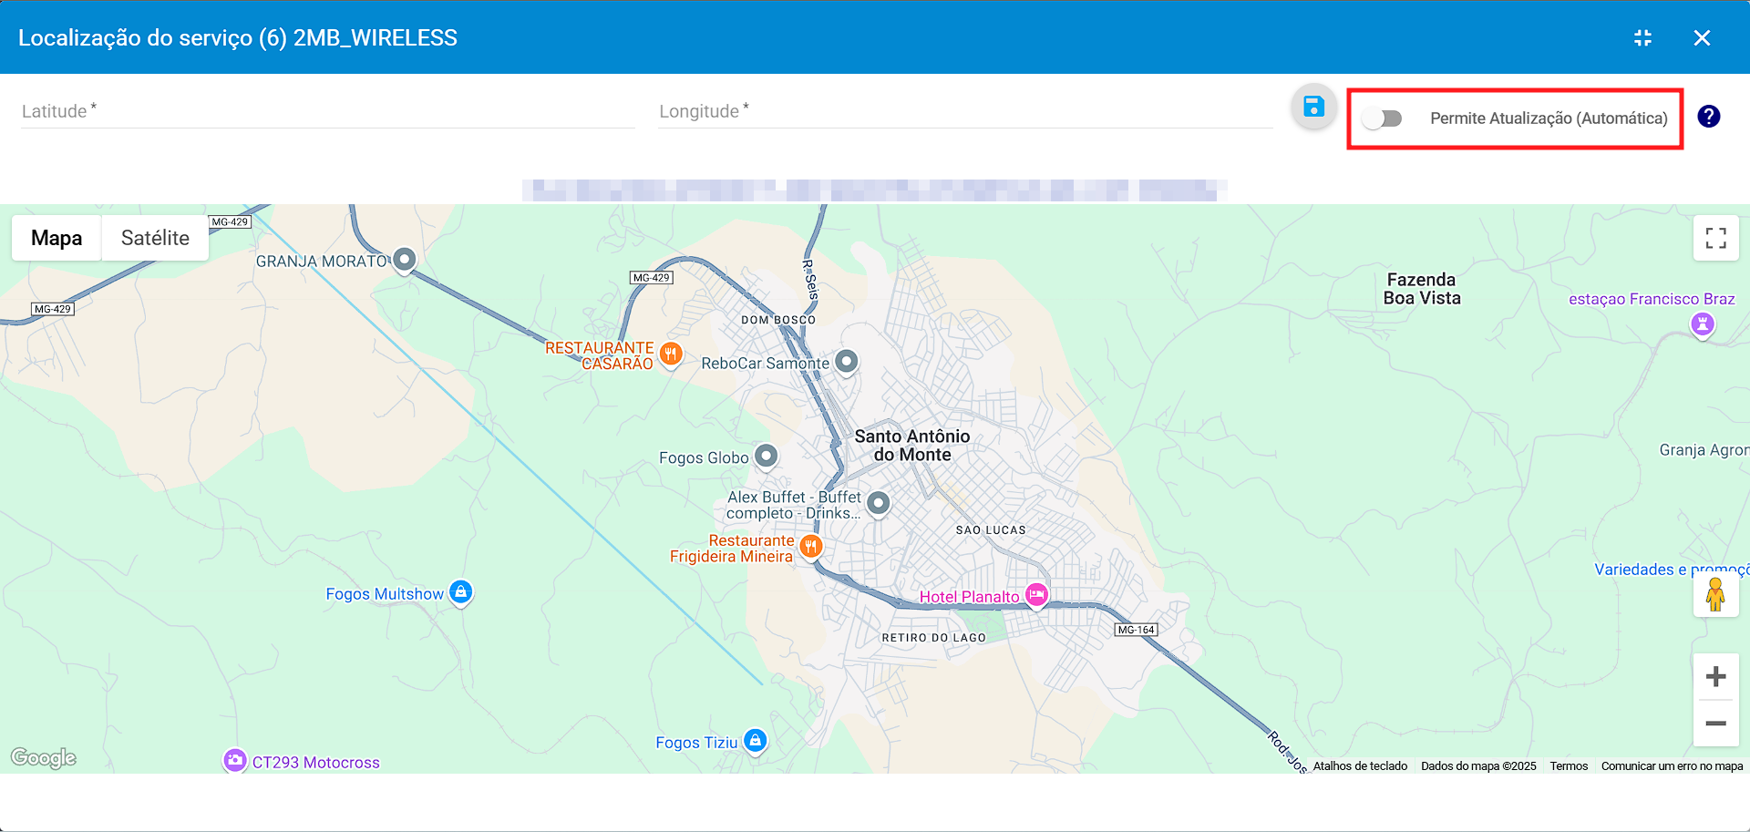
Task: Collapse dialog with the exit-fullscreen icon
Action: coord(1642,37)
